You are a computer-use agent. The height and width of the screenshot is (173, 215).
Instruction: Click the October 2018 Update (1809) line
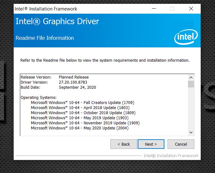pyautogui.click(x=83, y=113)
